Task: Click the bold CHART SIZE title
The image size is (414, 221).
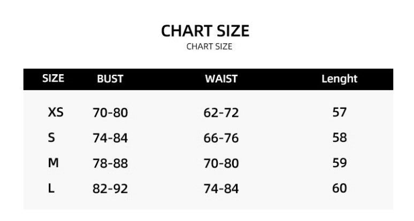Action: [205, 31]
